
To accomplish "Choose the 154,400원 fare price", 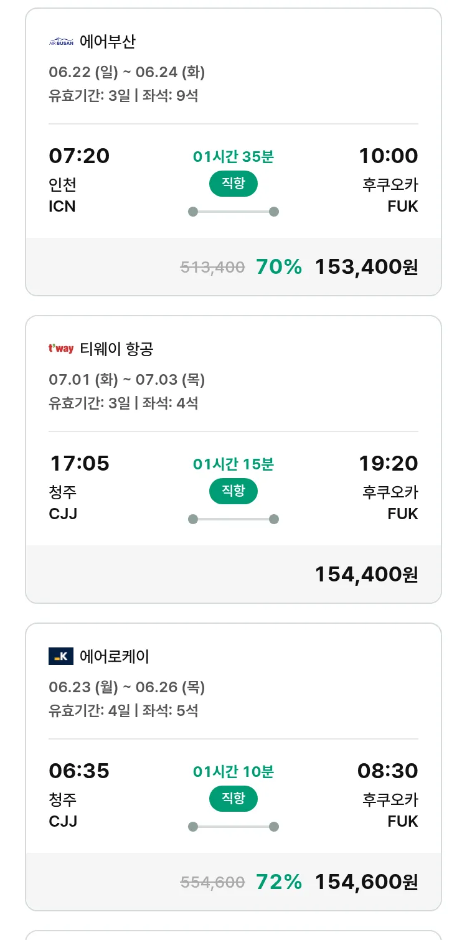I will tap(366, 575).
